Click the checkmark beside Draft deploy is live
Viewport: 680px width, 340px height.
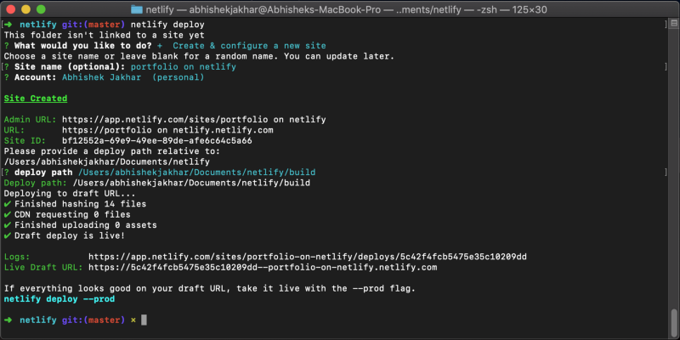click(8, 235)
